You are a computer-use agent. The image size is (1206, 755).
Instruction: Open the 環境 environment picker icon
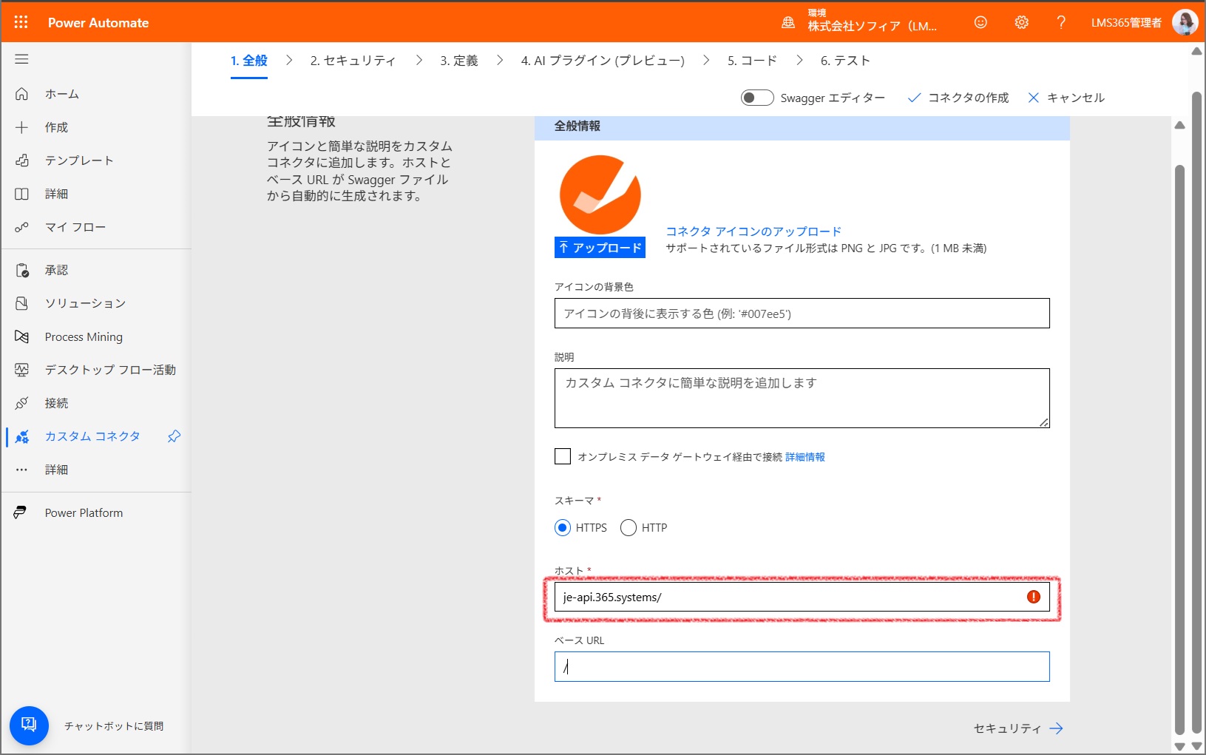pos(788,23)
